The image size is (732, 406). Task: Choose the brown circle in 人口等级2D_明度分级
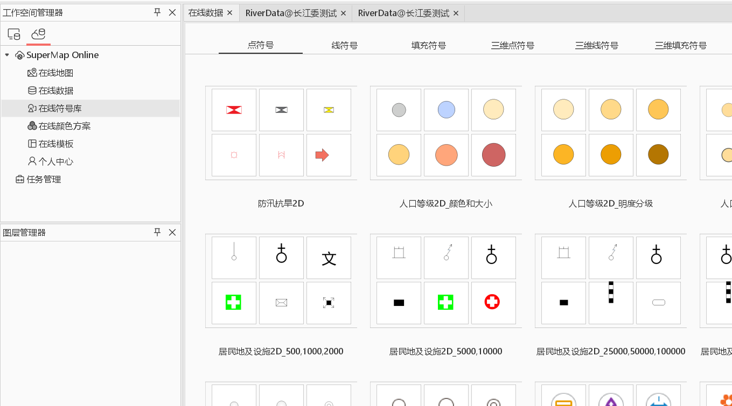tap(658, 155)
